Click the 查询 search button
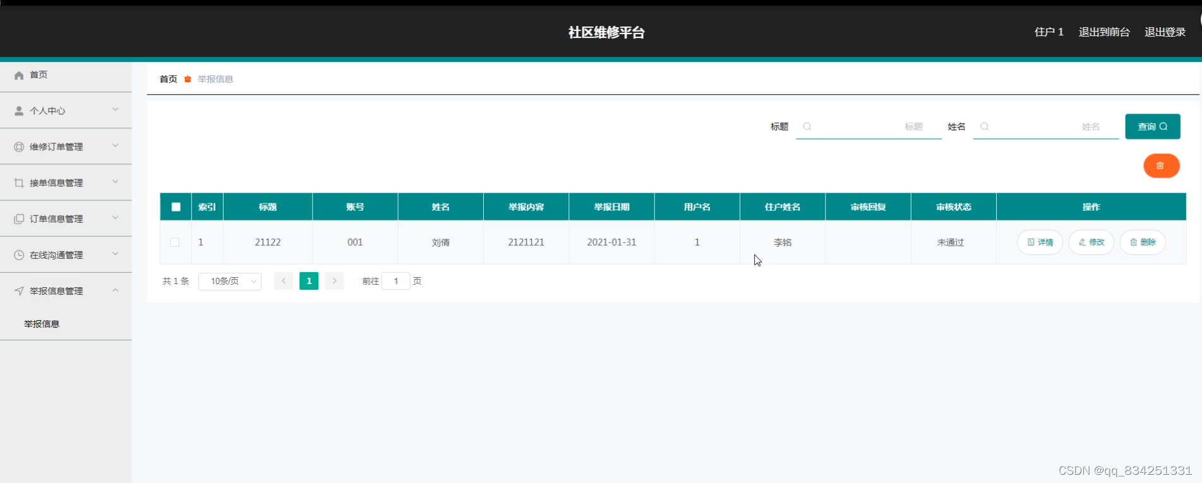The image size is (1202, 483). (1153, 126)
